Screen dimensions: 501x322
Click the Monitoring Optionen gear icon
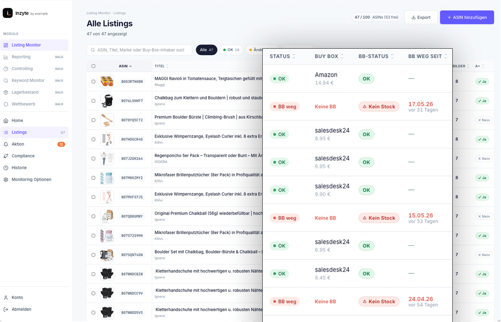[x=6, y=180]
